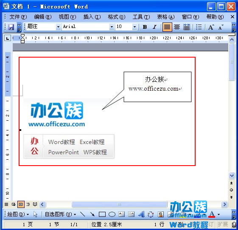Switch to Print Layout view button
Viewport: 238px width, 230px height.
pos(21,205)
